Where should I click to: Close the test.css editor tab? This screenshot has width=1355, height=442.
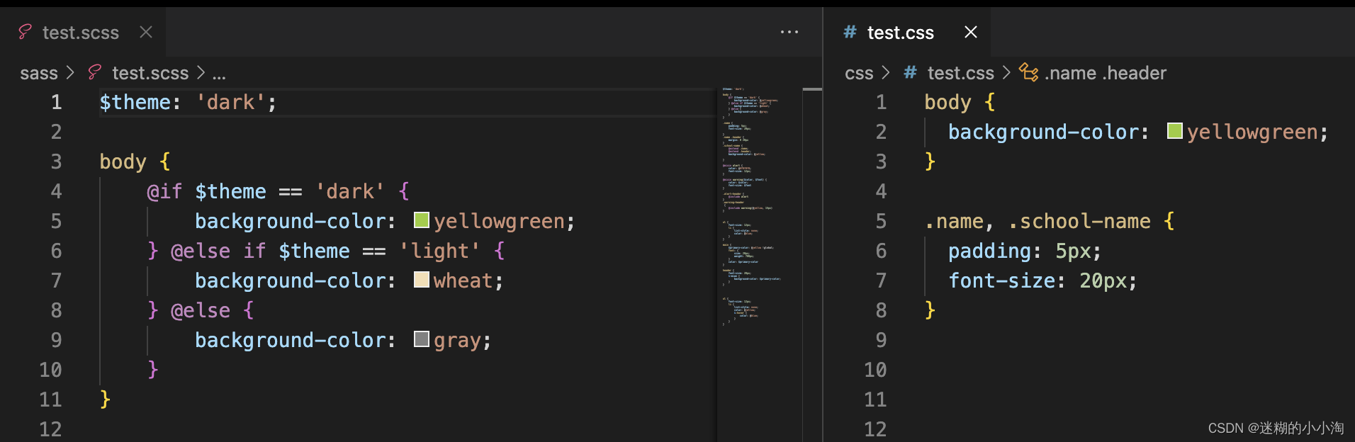tap(971, 32)
